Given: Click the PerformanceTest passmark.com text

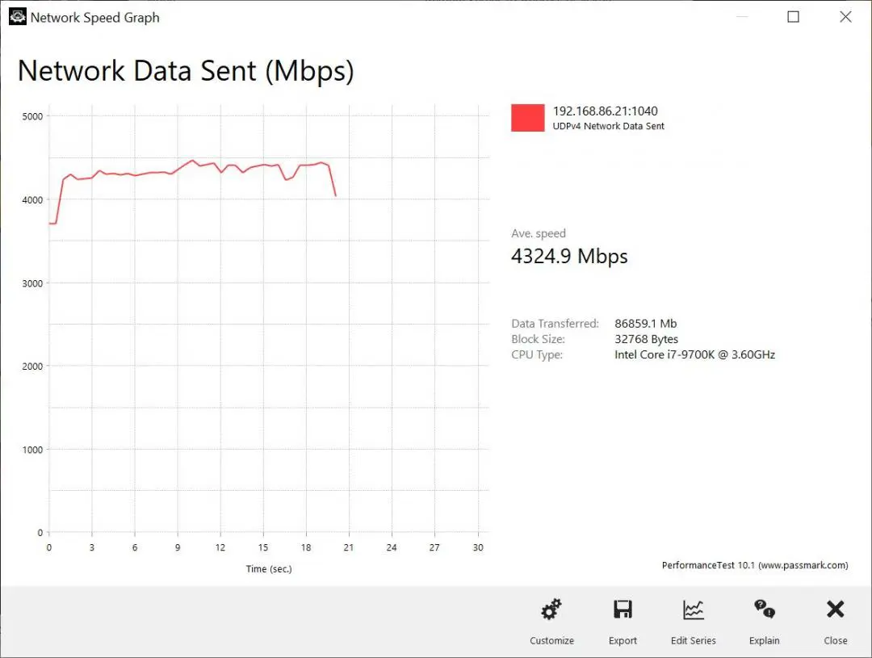Looking at the screenshot, I should [755, 565].
